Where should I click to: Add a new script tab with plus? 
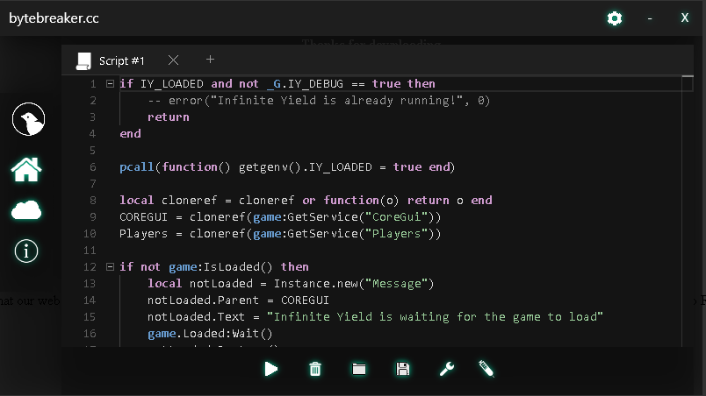210,60
